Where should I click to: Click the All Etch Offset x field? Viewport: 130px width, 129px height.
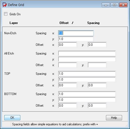click(67, 65)
